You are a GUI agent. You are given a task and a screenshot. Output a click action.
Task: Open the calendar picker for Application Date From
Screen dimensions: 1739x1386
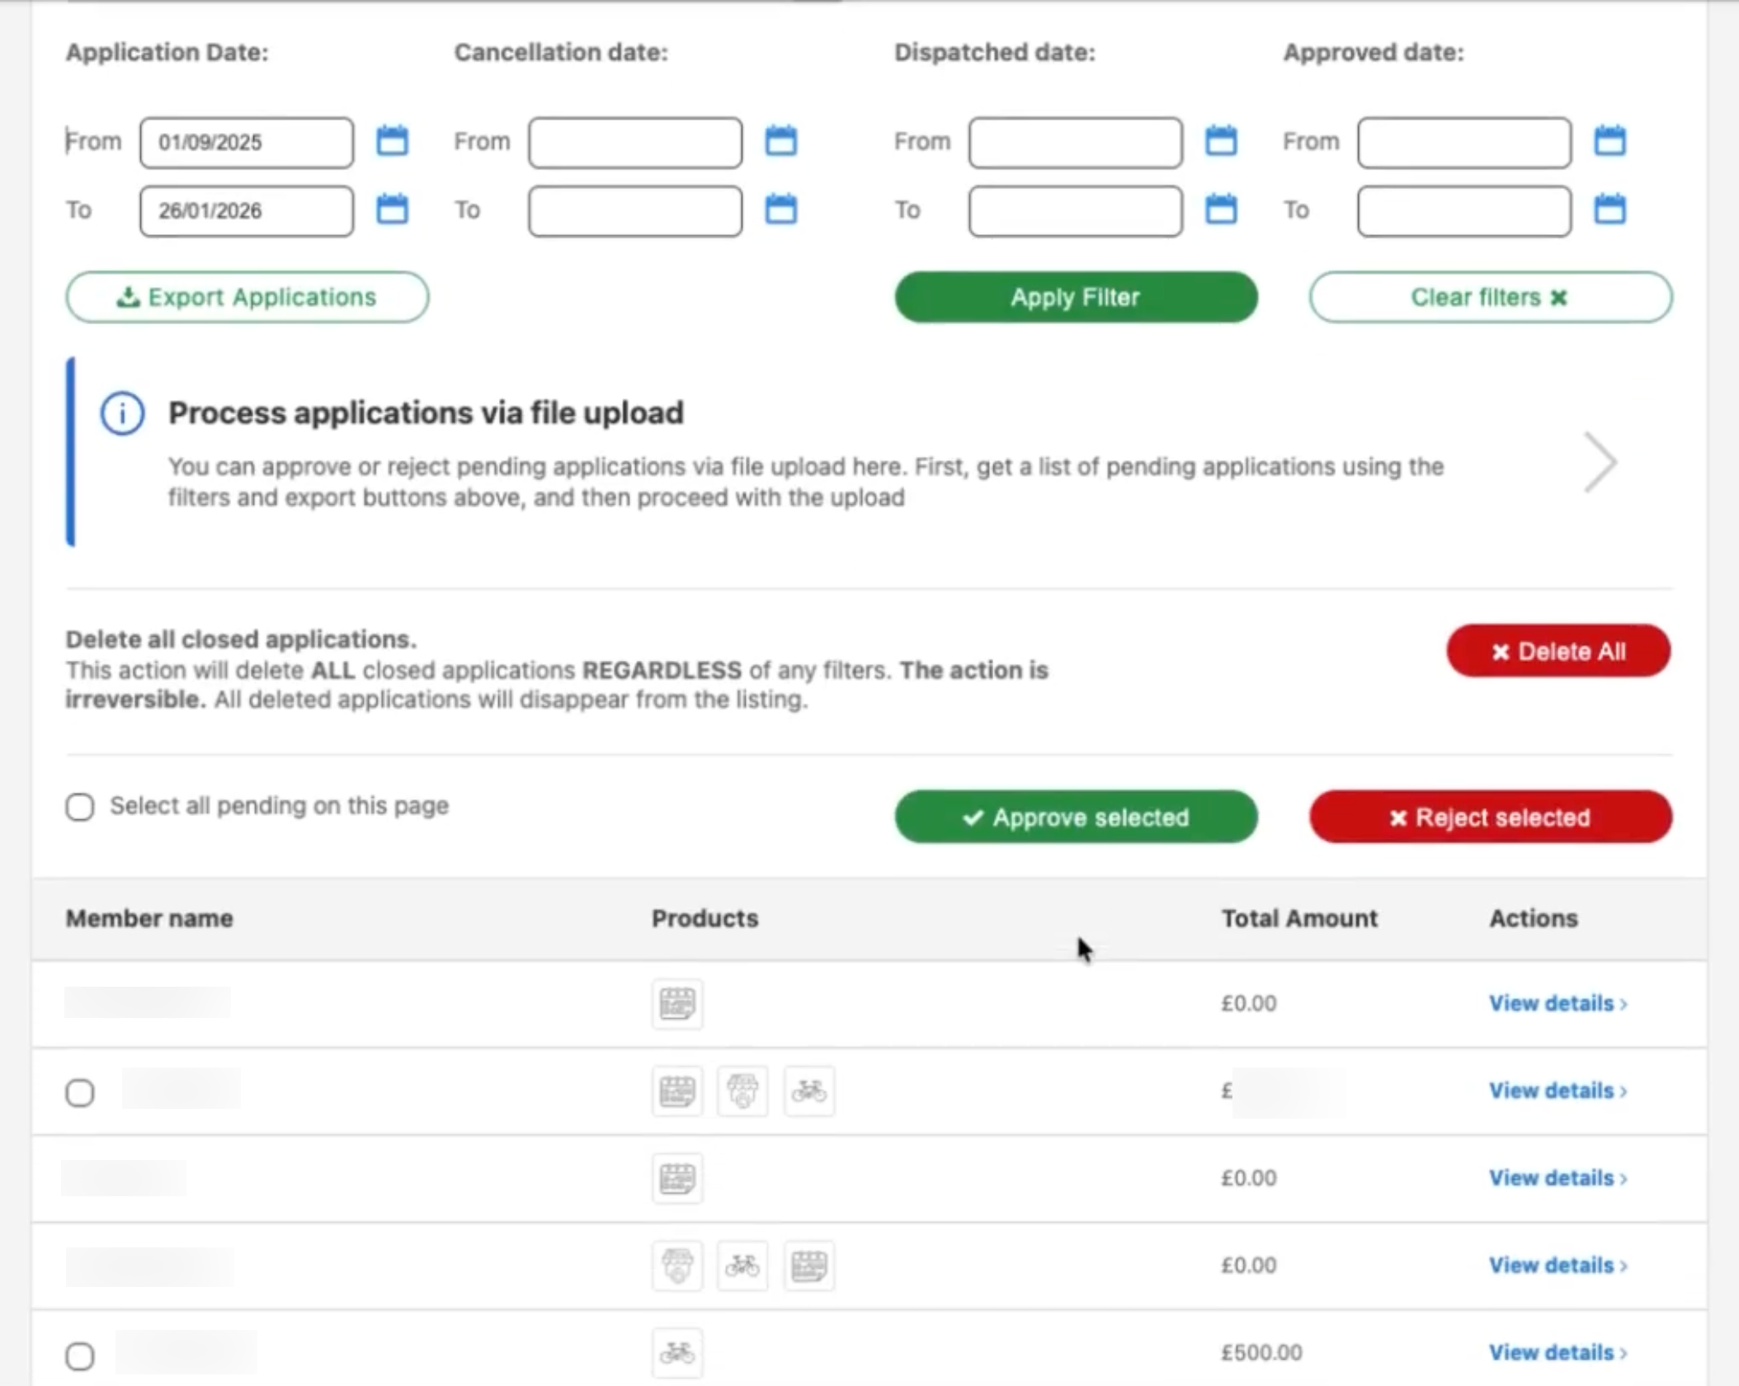pos(393,142)
